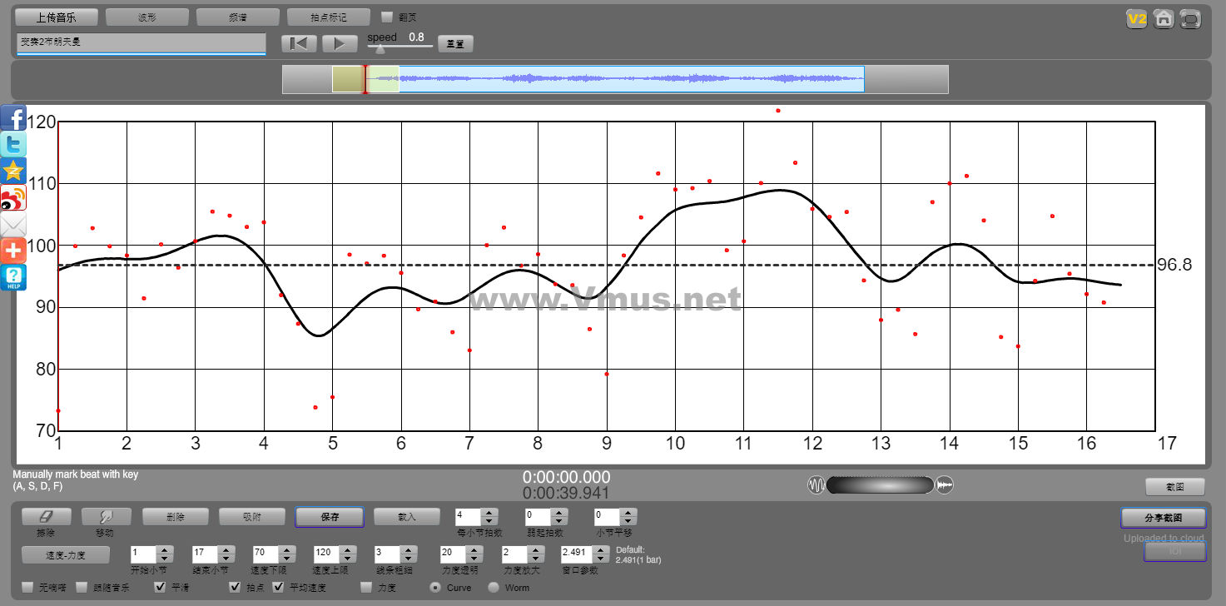This screenshot has width=1226, height=606.
Task: Switch to the 波形 waveform view
Action: [x=147, y=17]
